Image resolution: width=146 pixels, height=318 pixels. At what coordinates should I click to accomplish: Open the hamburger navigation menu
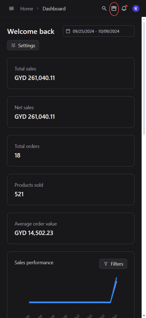[11, 8]
